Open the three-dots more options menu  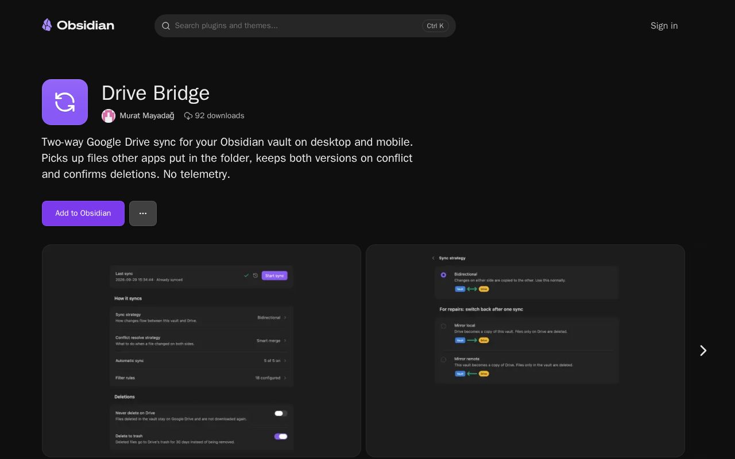click(143, 213)
